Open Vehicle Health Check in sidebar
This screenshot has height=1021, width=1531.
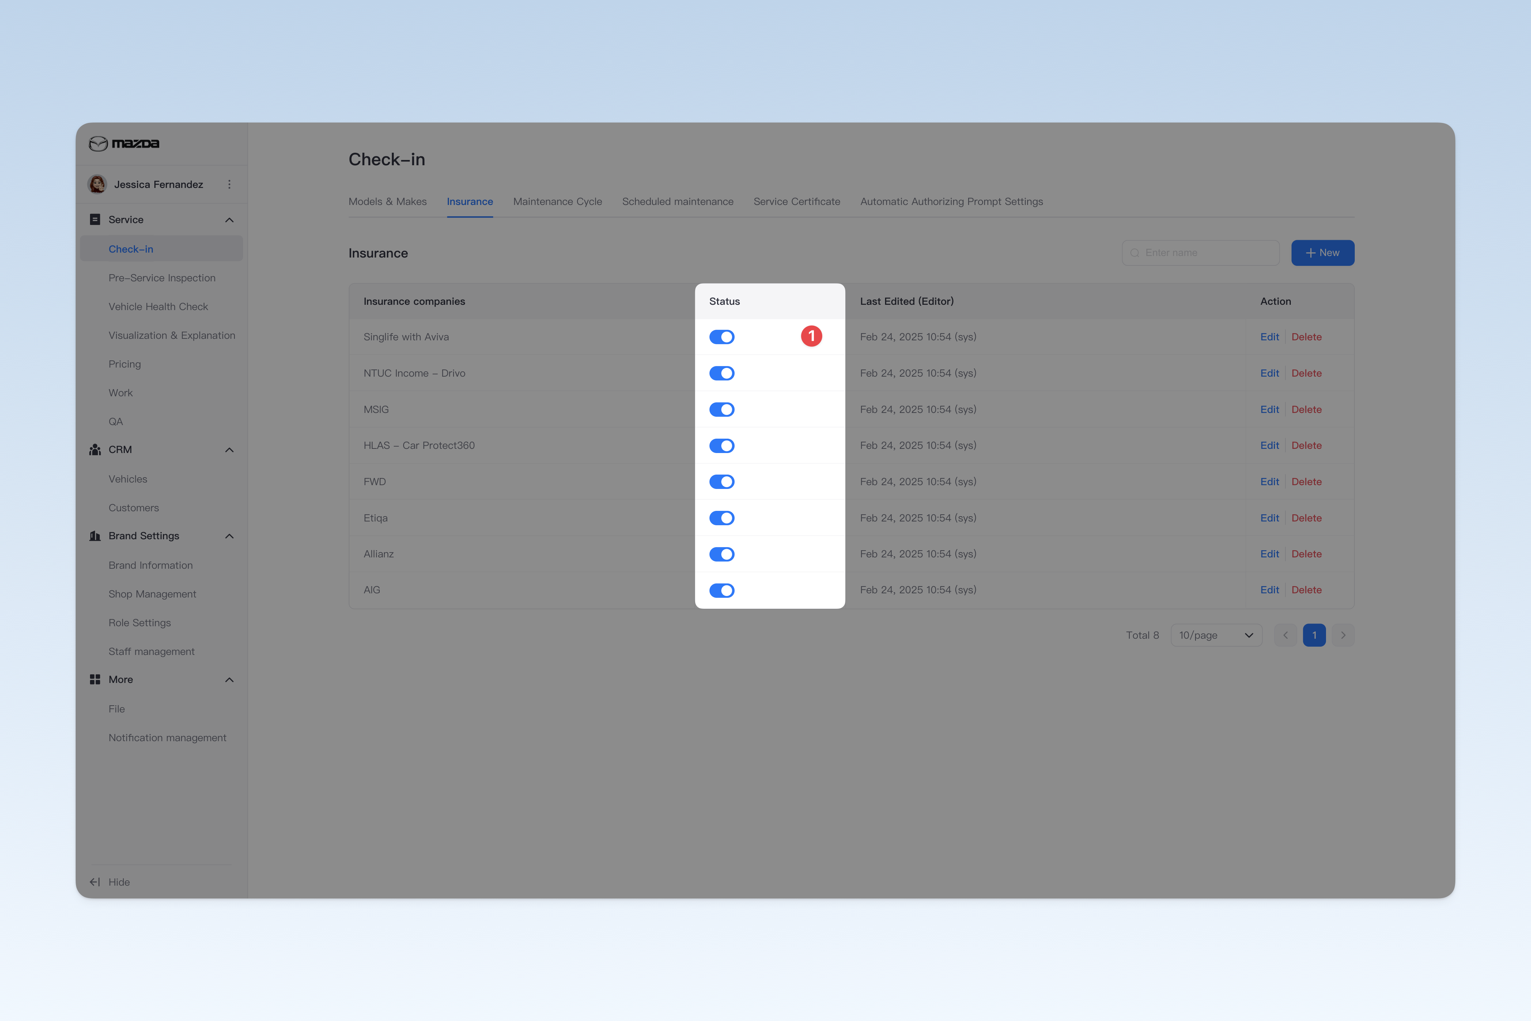click(158, 307)
